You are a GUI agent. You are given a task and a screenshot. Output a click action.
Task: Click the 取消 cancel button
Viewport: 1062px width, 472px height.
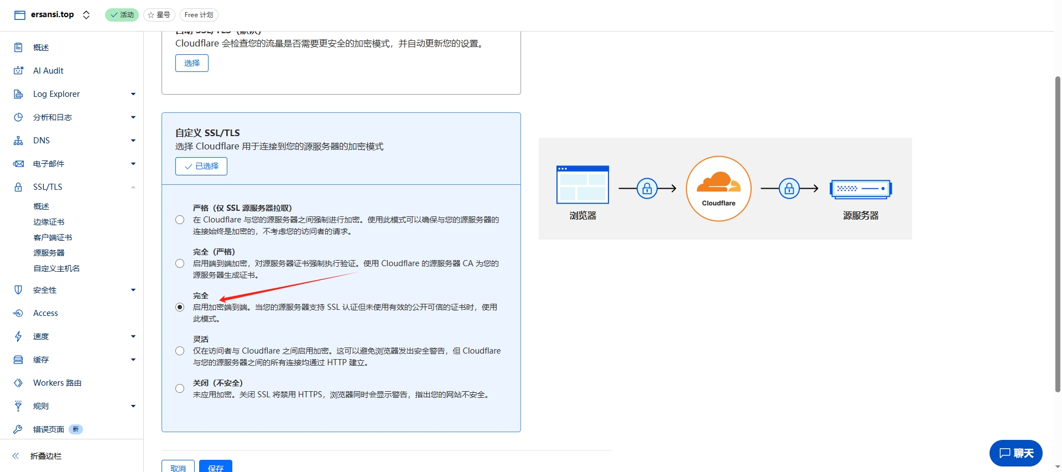coord(178,467)
